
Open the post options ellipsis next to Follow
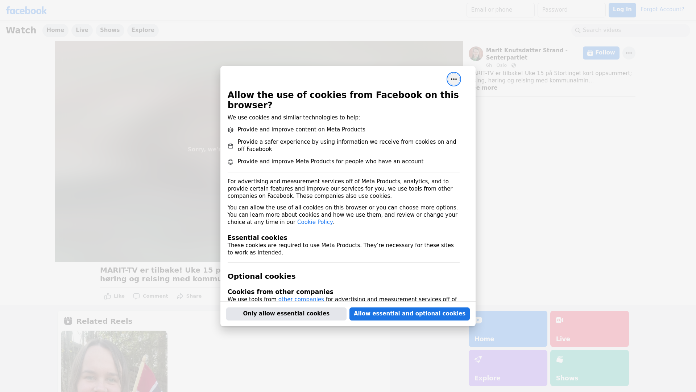629,53
